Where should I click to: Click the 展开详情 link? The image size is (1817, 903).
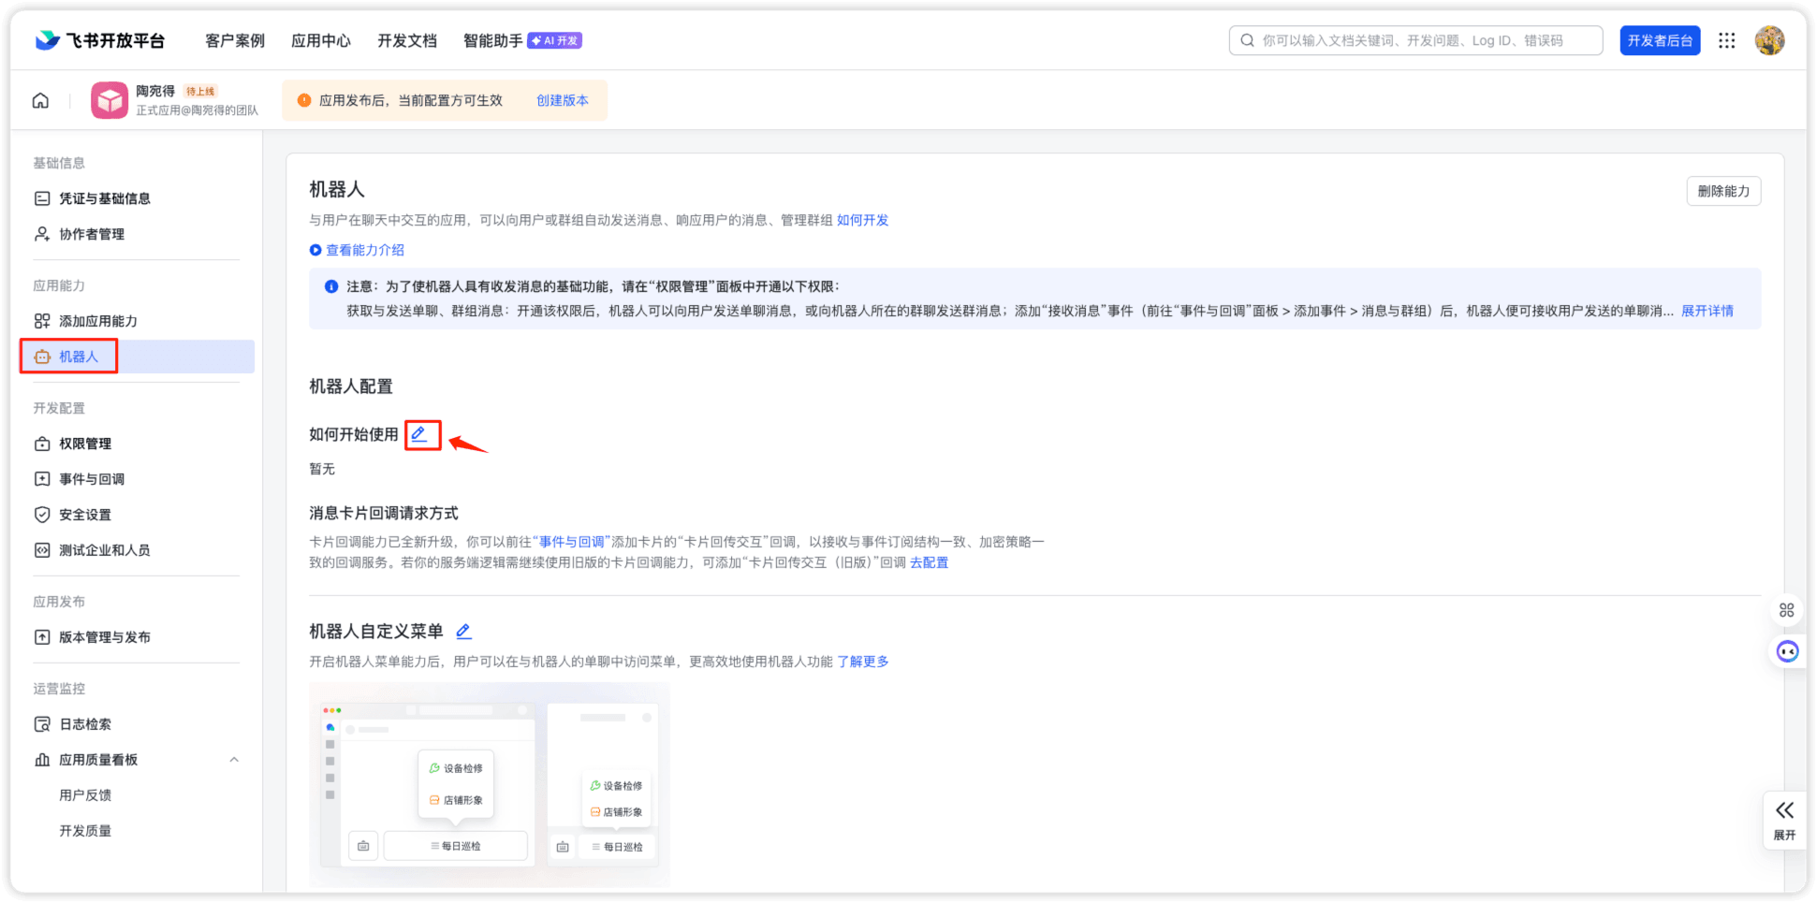coord(1707,311)
